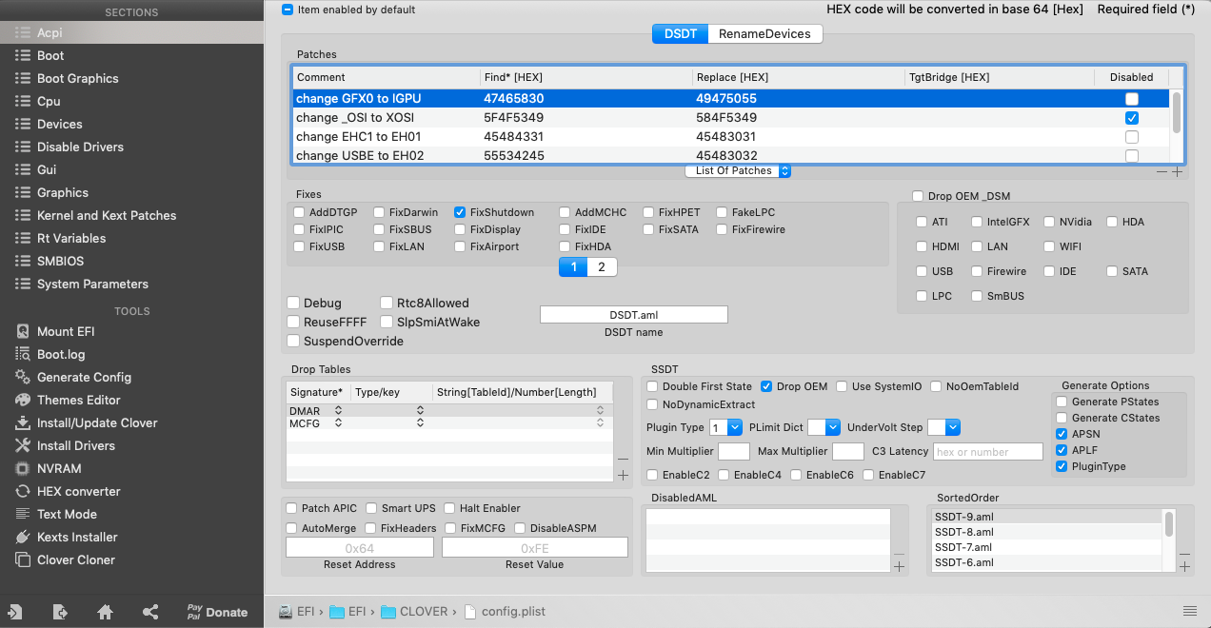Open the hamburger menu beside the file path
Image resolution: width=1211 pixels, height=628 pixels.
click(1189, 611)
